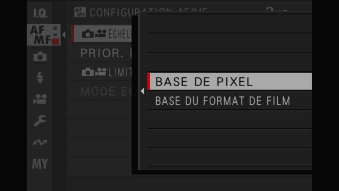The height and width of the screenshot is (191, 339).
Task: Open the movie settings camcorder icon
Action: (x=40, y=99)
